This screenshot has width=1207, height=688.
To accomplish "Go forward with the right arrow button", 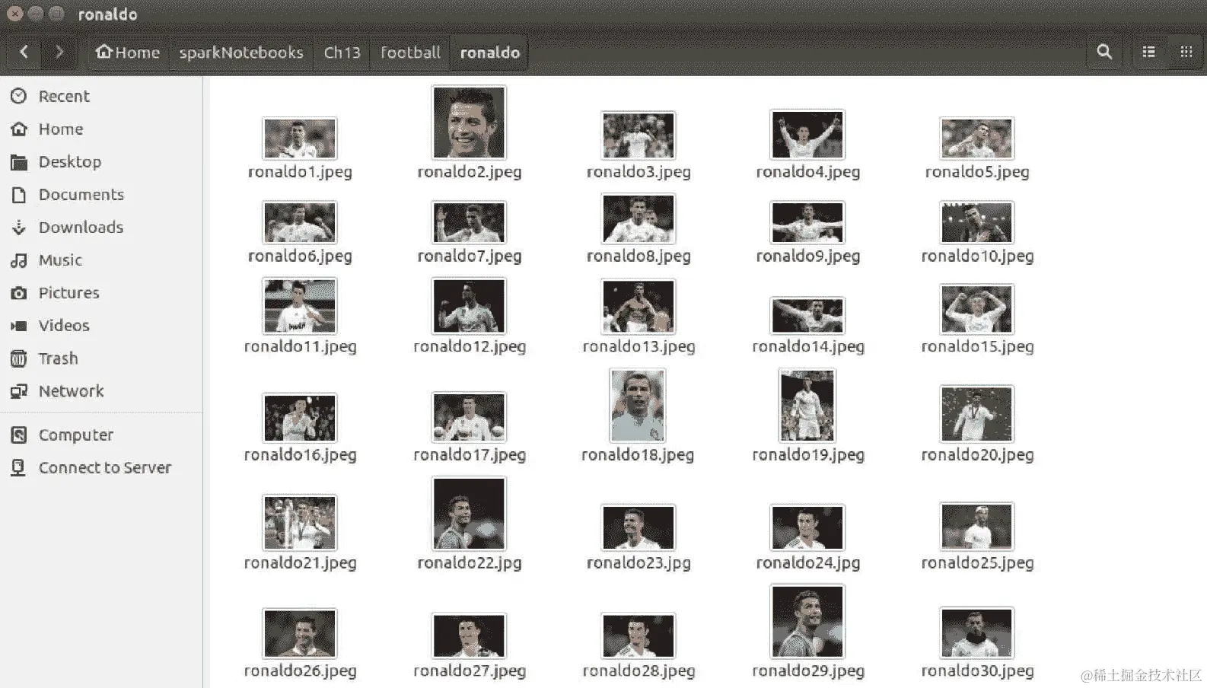I will tap(59, 52).
